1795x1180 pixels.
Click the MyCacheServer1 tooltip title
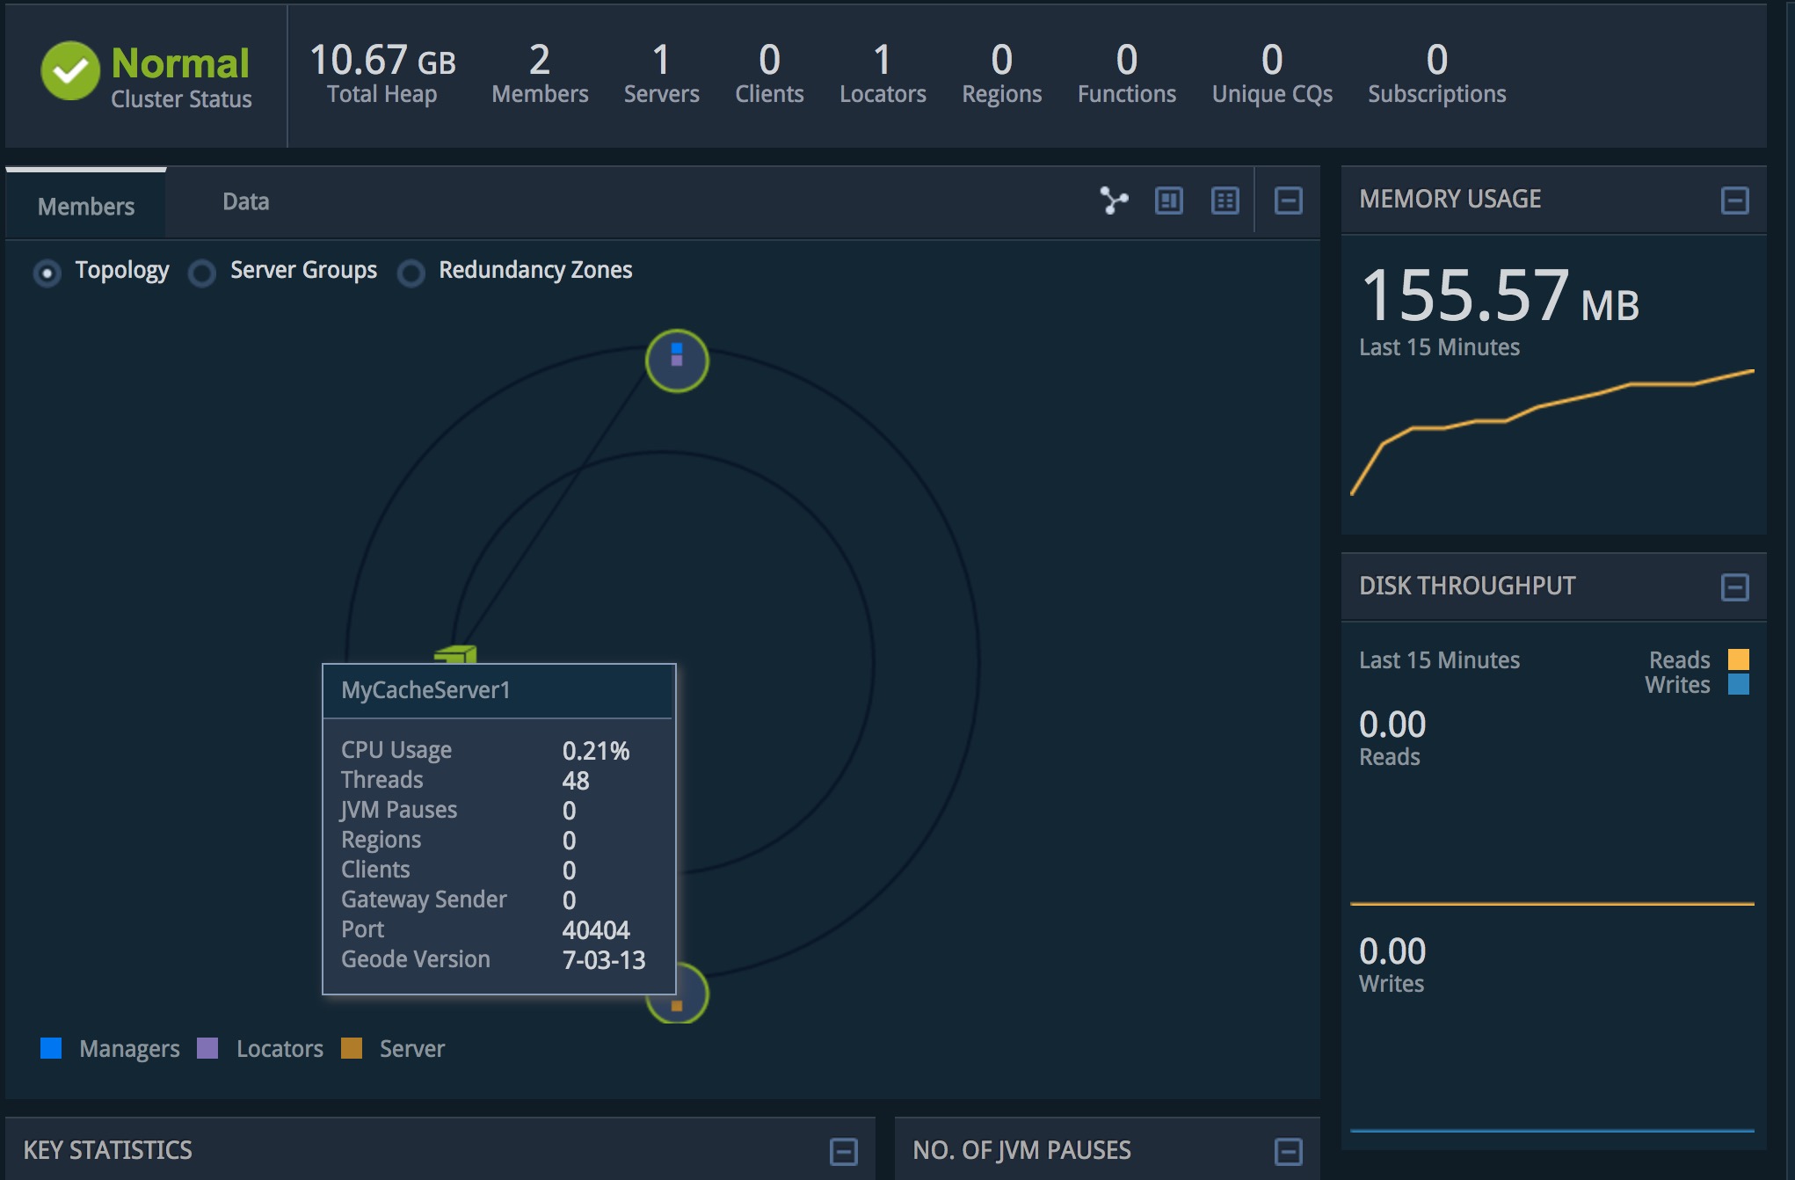(x=425, y=690)
